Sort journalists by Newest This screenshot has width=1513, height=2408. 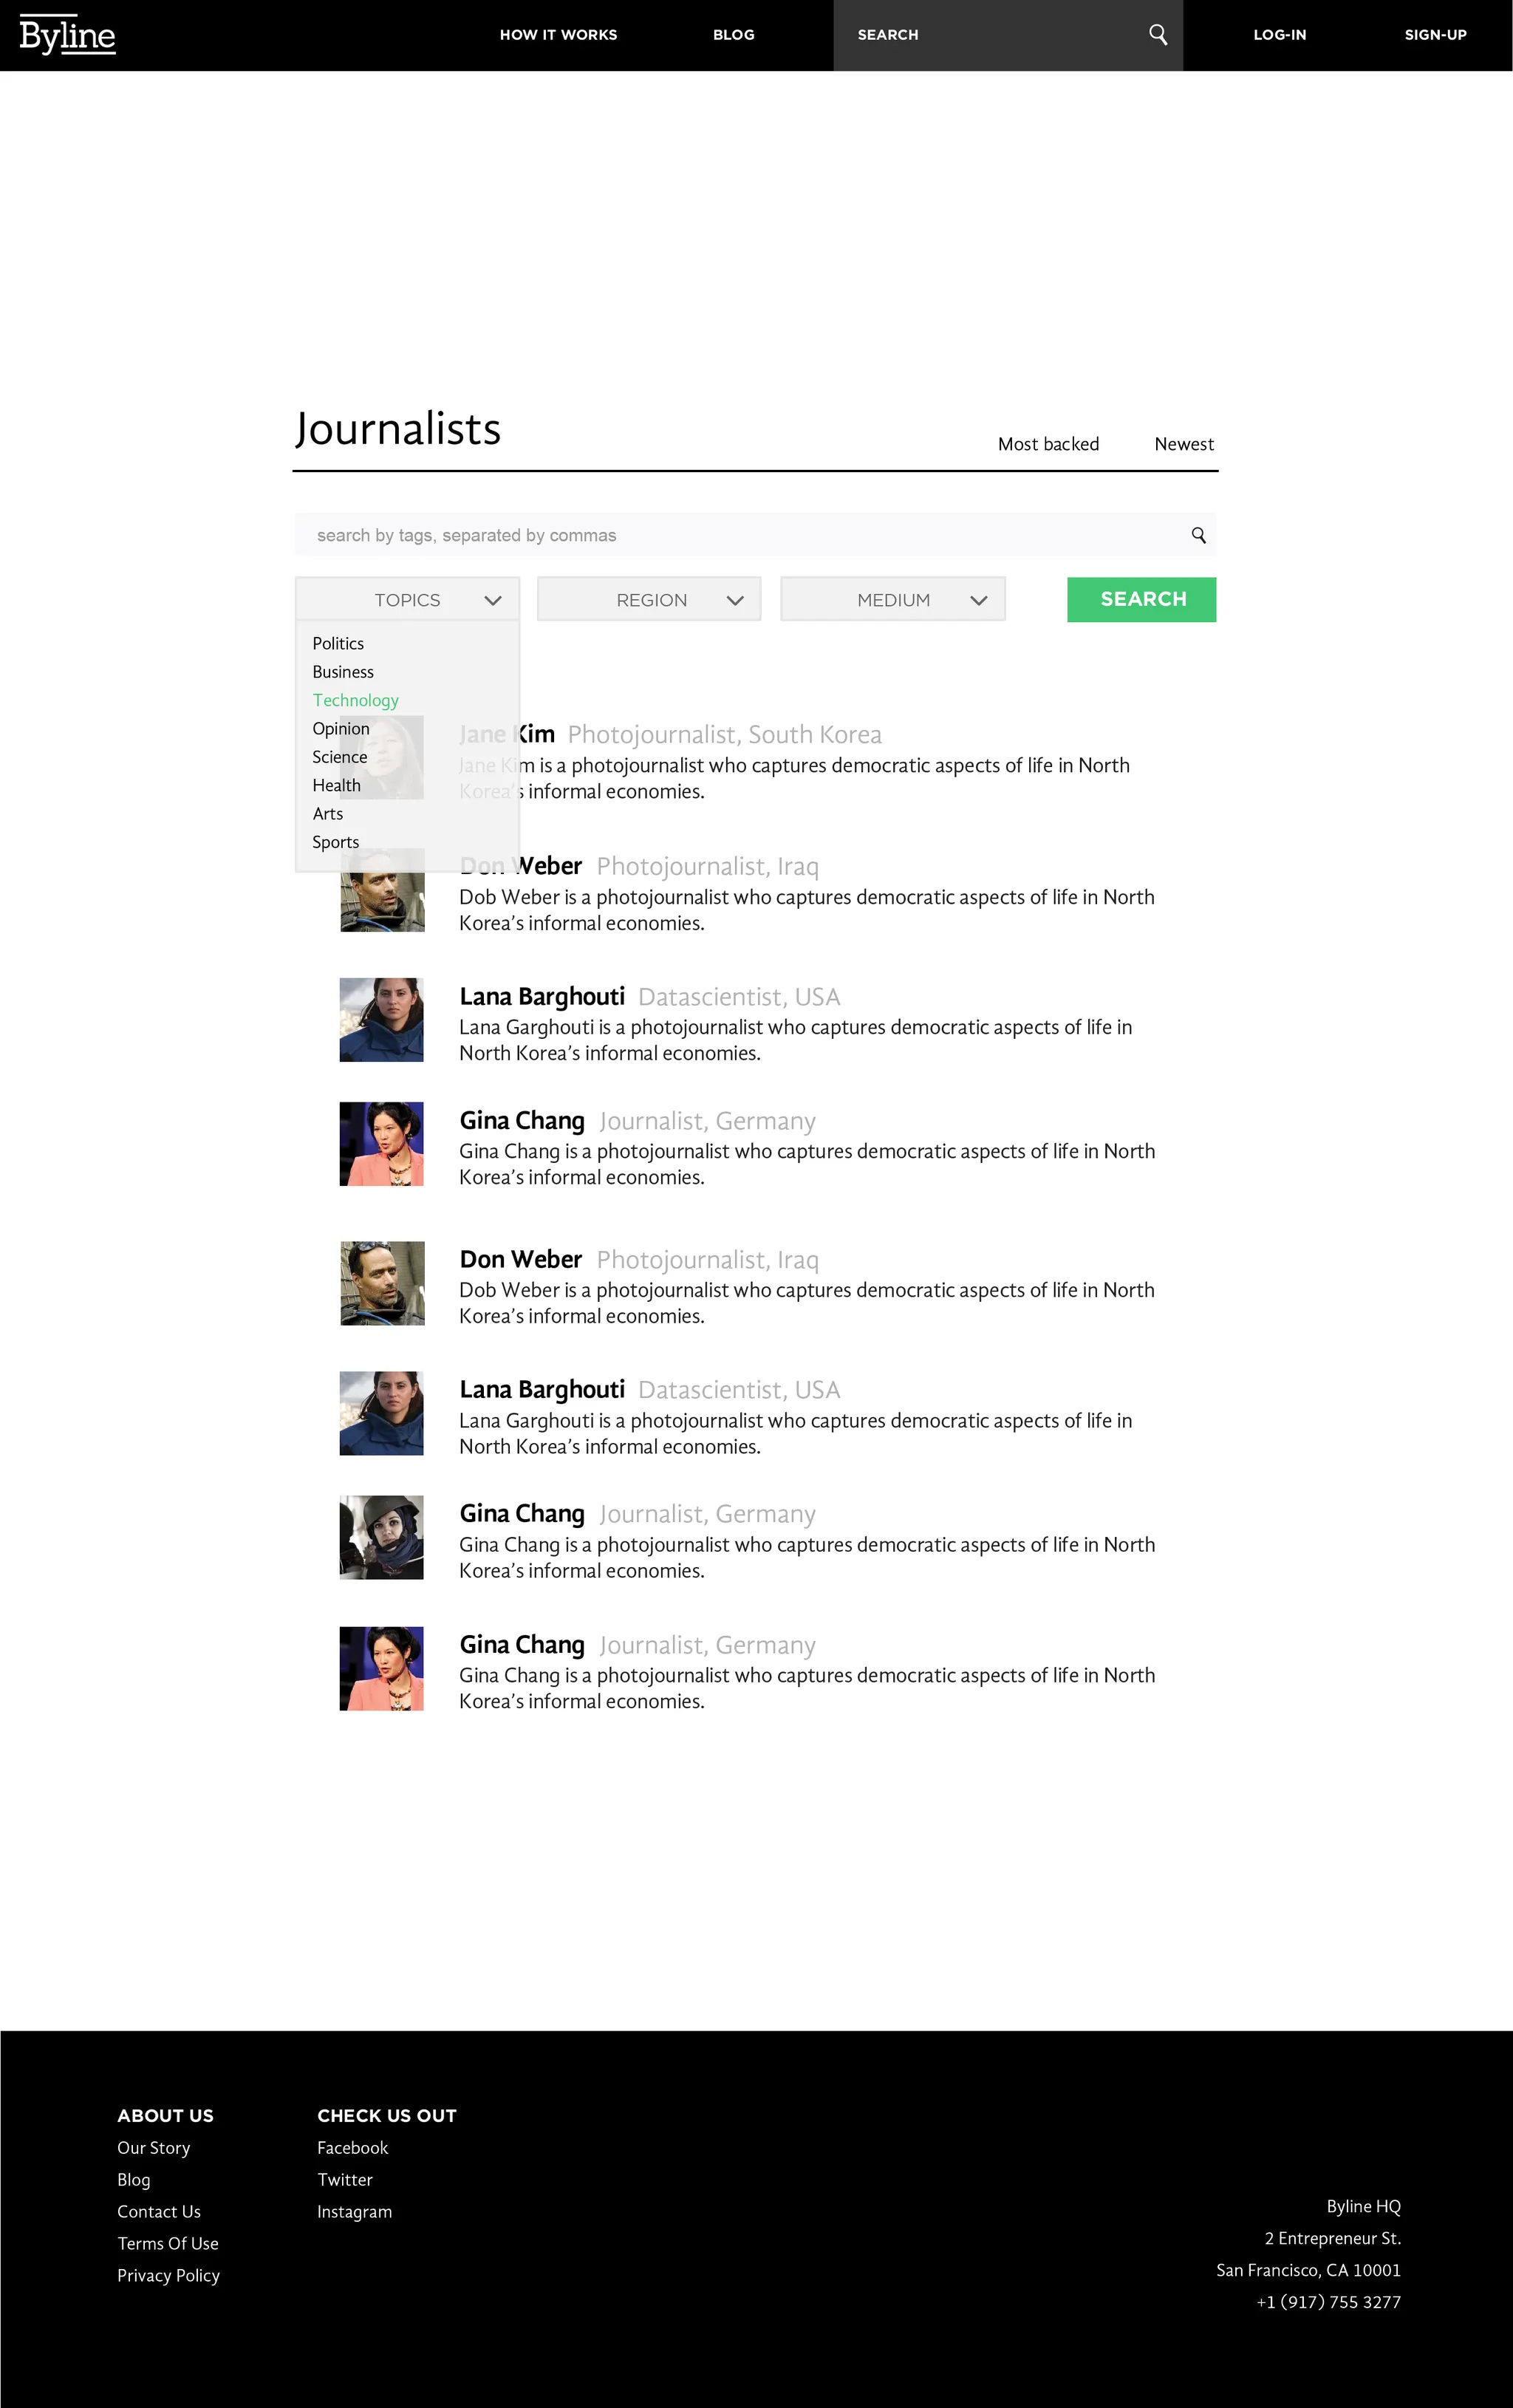pos(1184,444)
